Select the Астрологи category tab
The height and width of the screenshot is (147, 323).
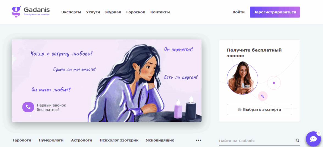tap(82, 140)
